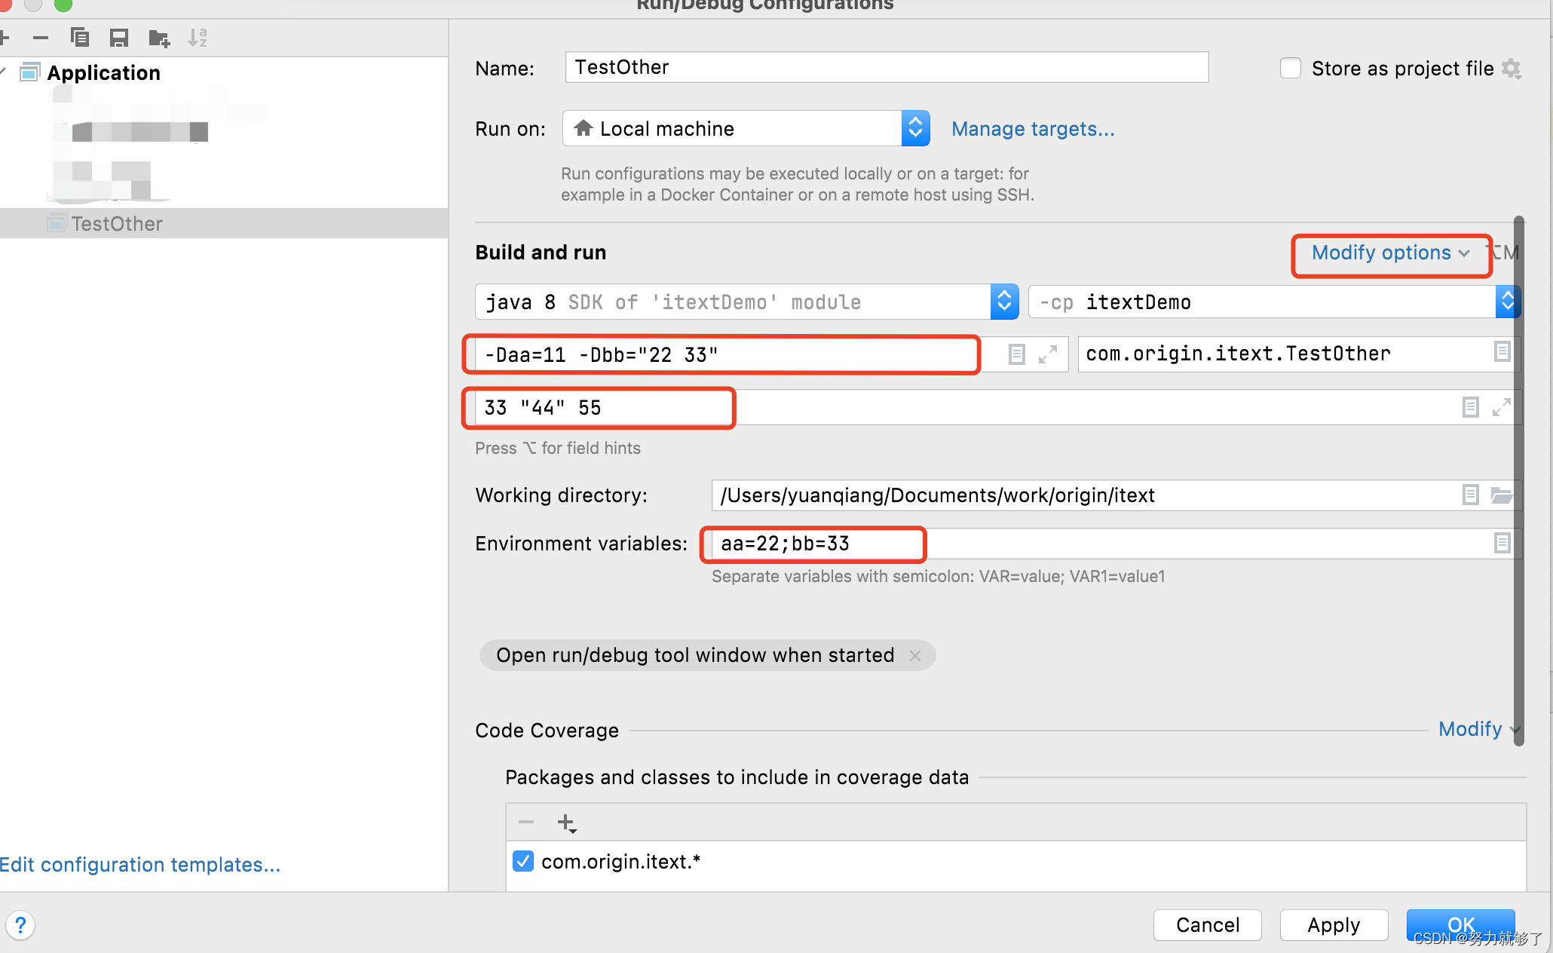Select the TestOther configuration in sidebar
This screenshot has height=953, width=1553.
(117, 223)
